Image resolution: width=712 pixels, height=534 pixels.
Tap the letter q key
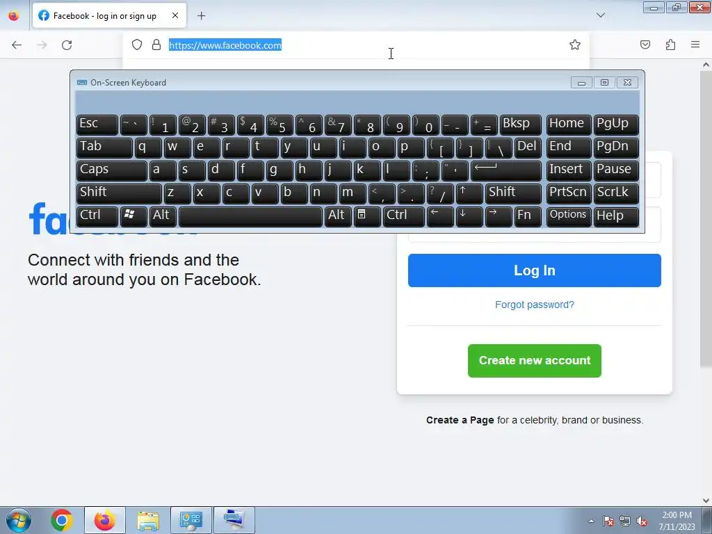[x=148, y=147]
